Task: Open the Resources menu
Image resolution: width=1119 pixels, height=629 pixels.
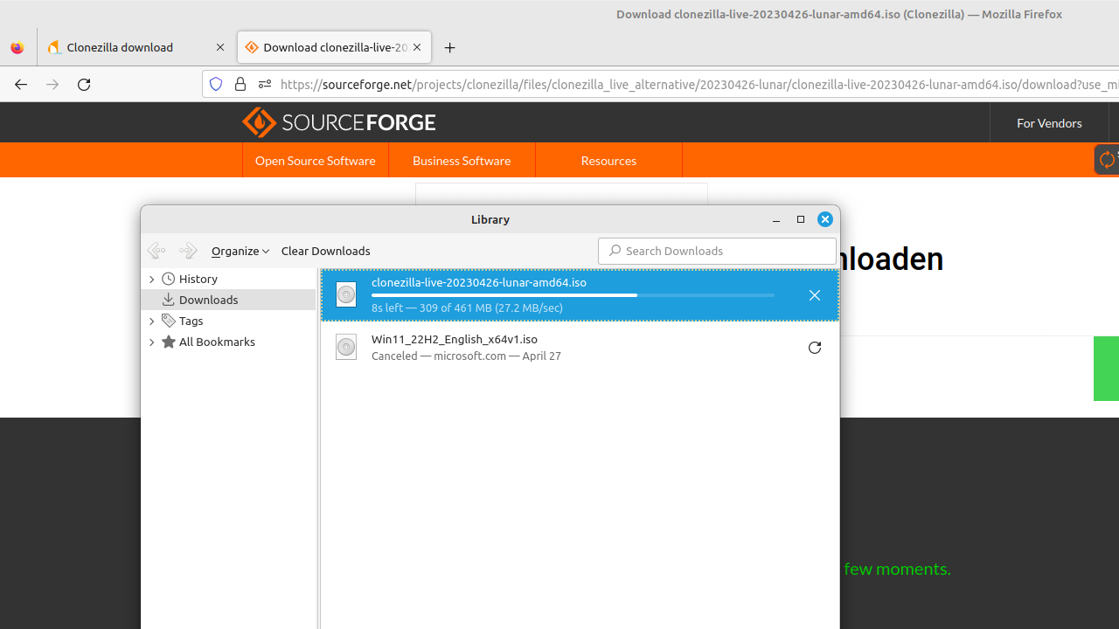Action: coord(608,161)
